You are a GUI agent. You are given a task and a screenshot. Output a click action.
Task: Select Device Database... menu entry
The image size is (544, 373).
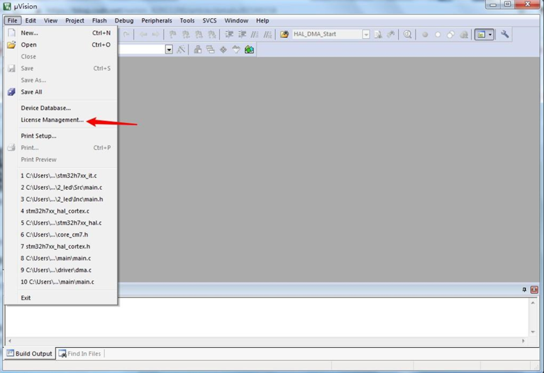pyautogui.click(x=61, y=108)
